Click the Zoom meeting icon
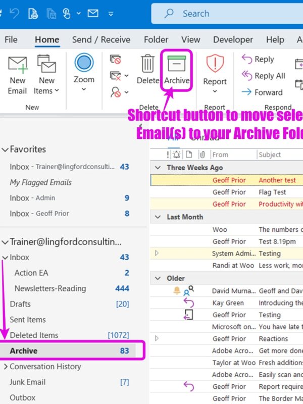 84,64
